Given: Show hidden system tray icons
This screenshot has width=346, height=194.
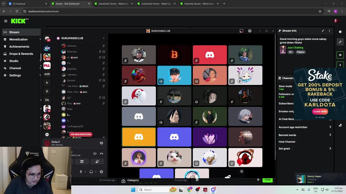Looking at the screenshot, I should 297,190.
